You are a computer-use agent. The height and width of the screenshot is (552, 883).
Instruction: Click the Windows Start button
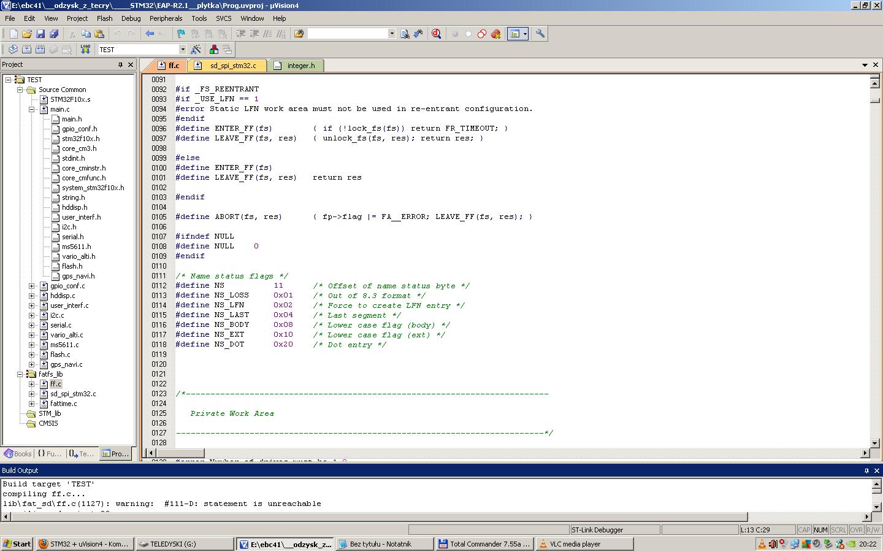(17, 544)
